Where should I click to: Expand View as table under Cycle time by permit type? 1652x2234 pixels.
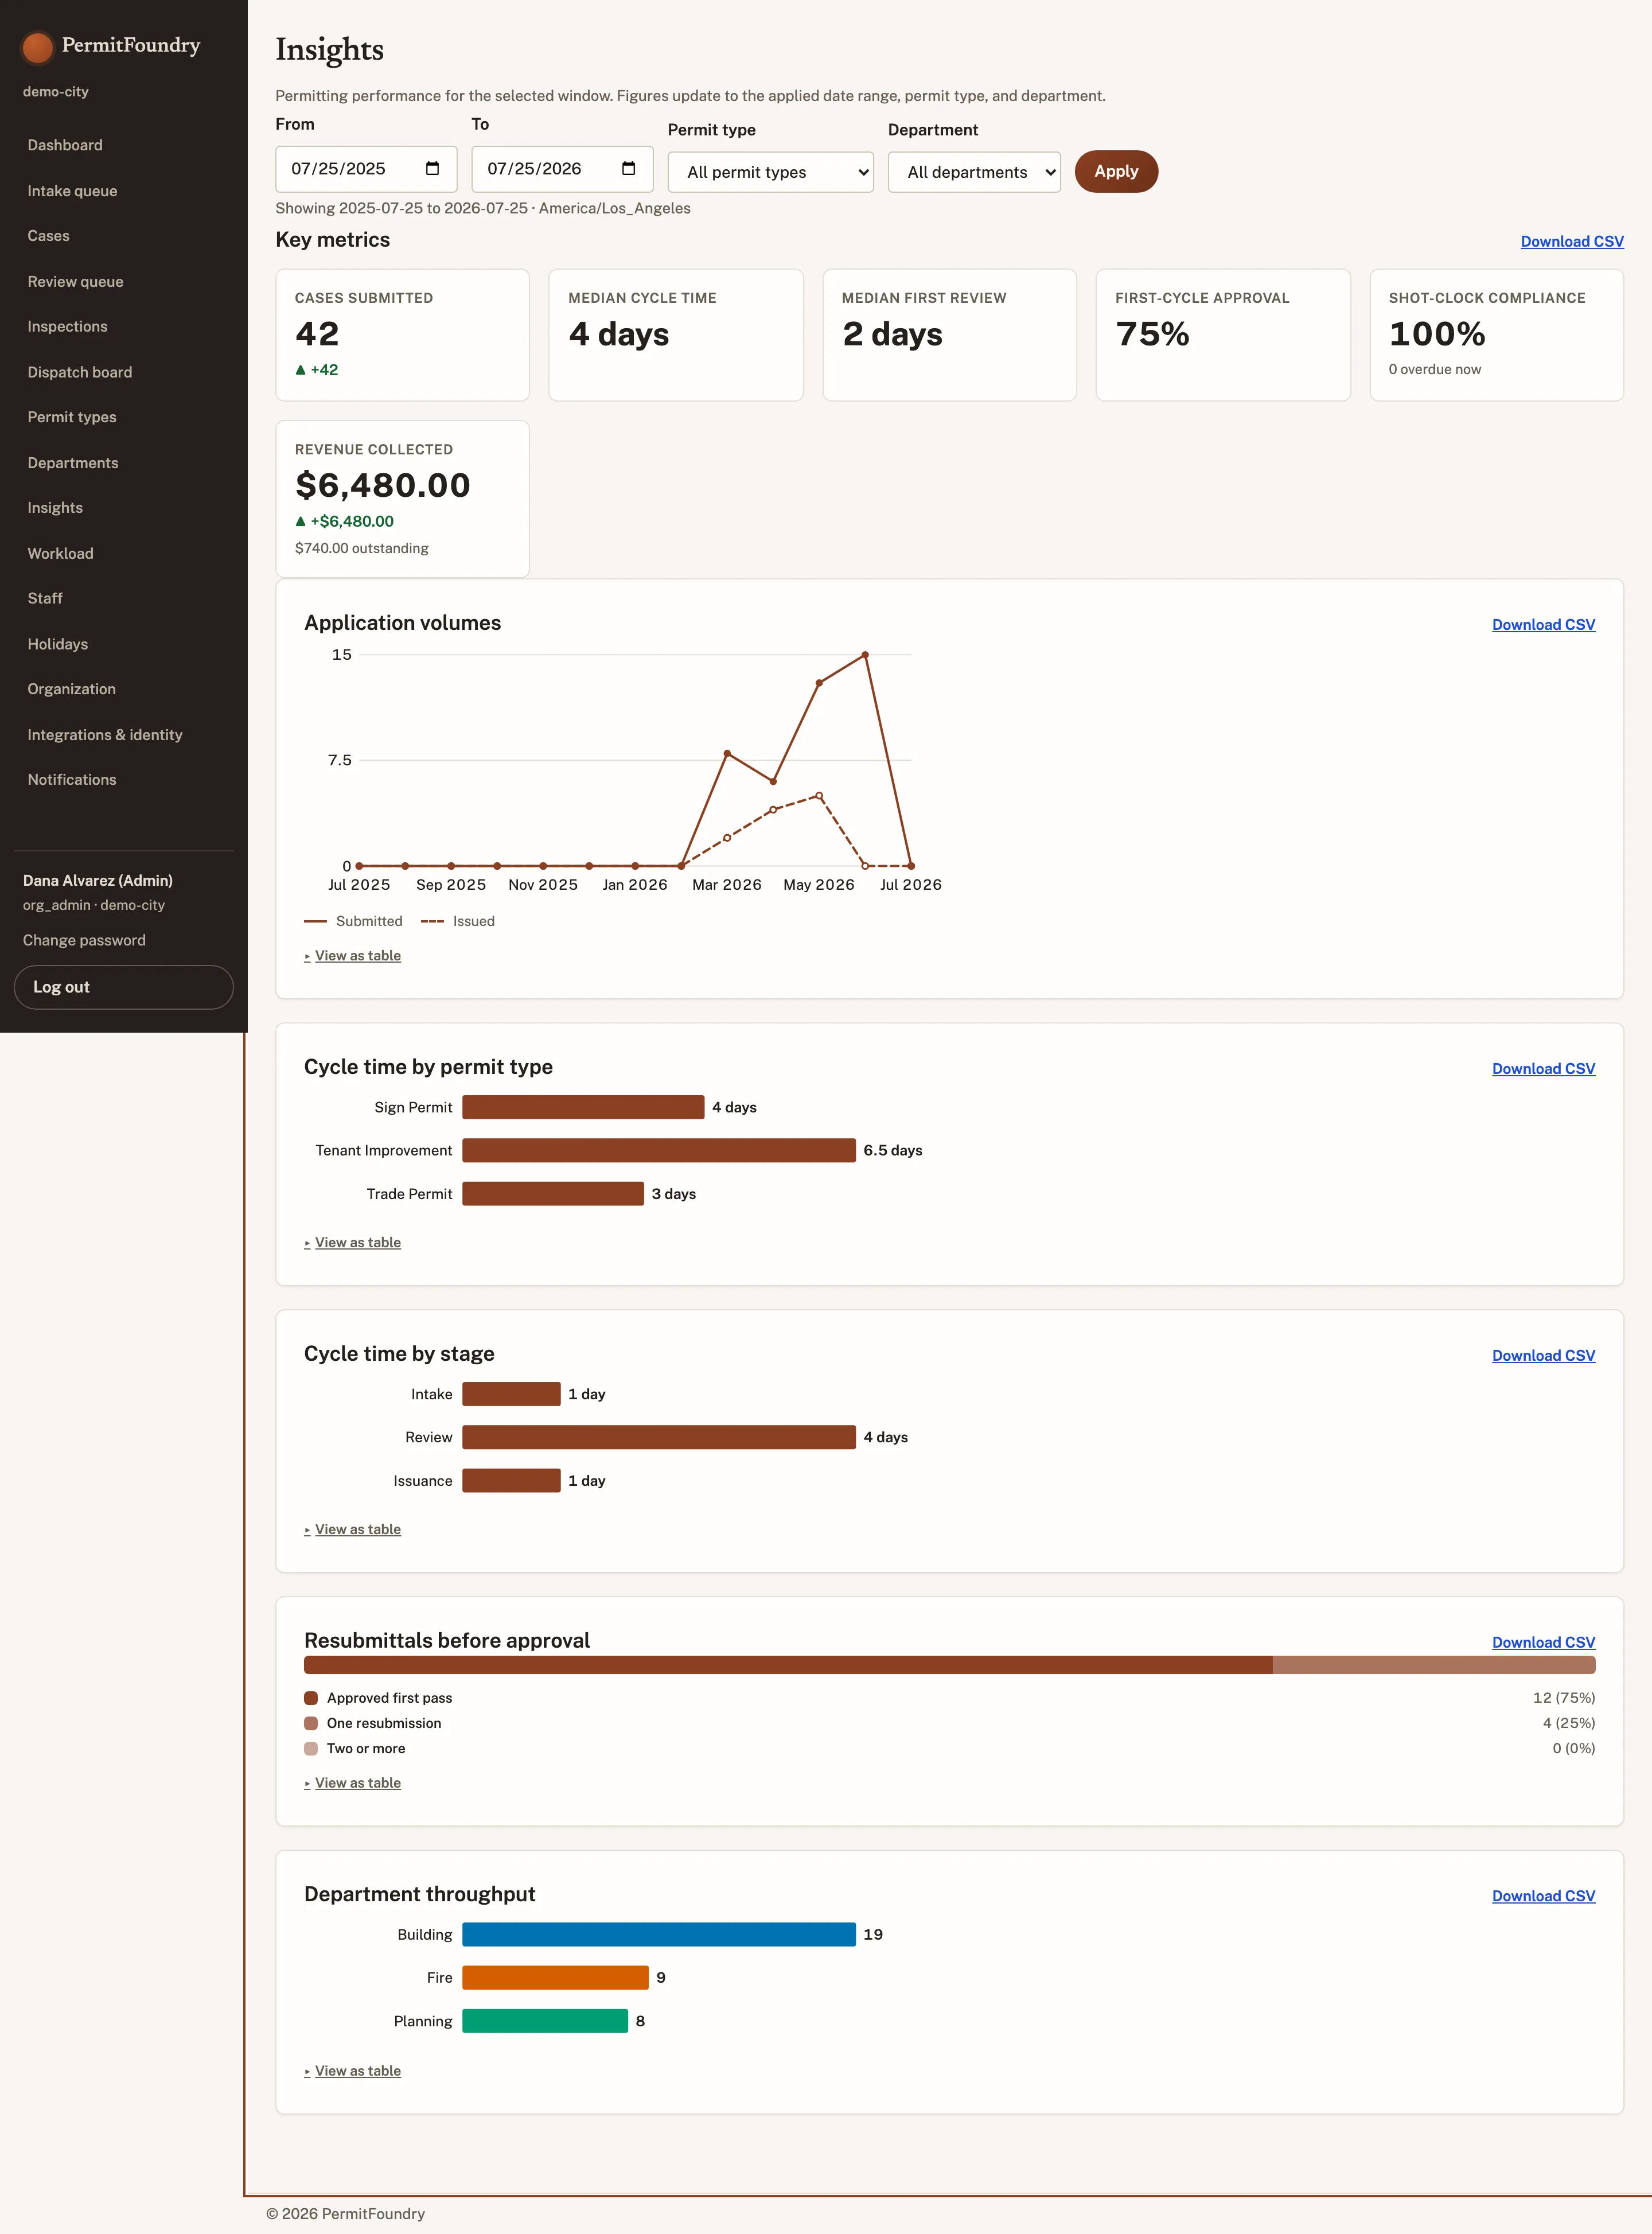(x=353, y=1242)
